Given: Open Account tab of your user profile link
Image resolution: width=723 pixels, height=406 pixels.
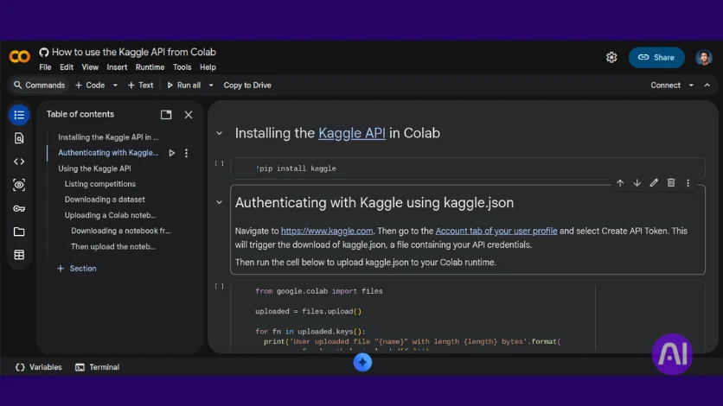Looking at the screenshot, I should point(496,231).
